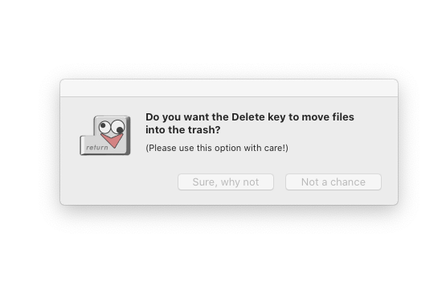446x302 pixels.
Task: Choose the "Not a chance" button
Action: tap(333, 182)
